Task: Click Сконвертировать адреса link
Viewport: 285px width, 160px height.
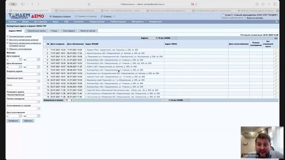Action: tap(20, 36)
